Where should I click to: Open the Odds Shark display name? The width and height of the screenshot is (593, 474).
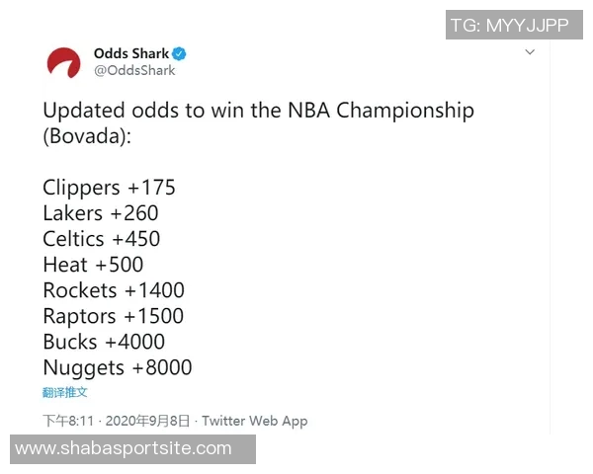(x=131, y=53)
